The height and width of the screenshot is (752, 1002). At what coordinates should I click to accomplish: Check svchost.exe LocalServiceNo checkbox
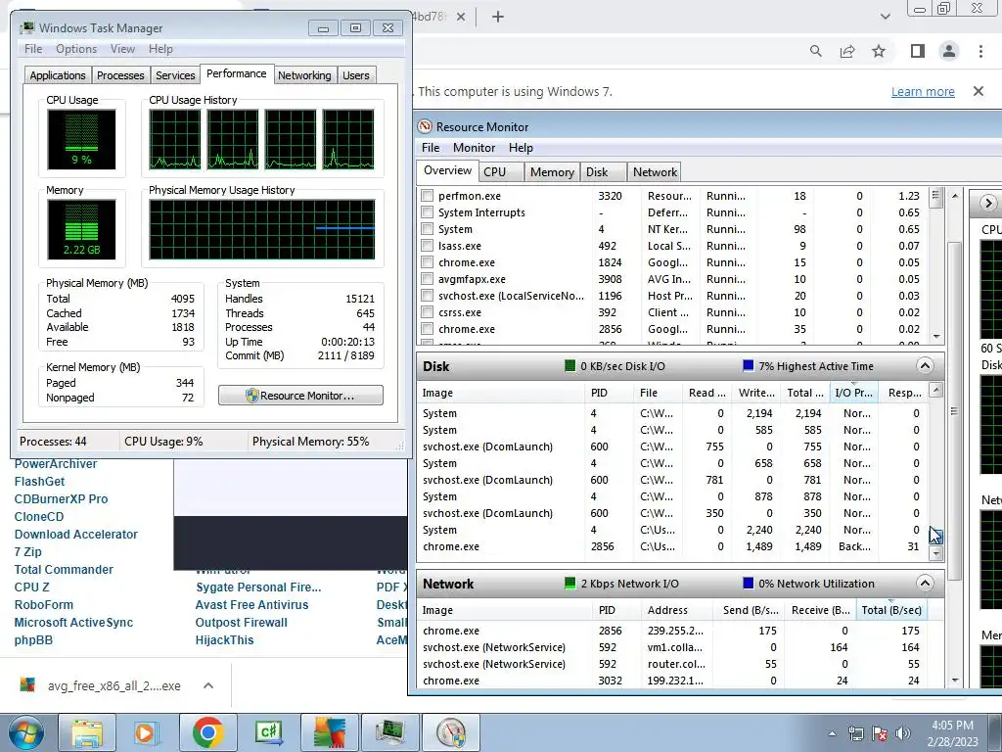[427, 296]
